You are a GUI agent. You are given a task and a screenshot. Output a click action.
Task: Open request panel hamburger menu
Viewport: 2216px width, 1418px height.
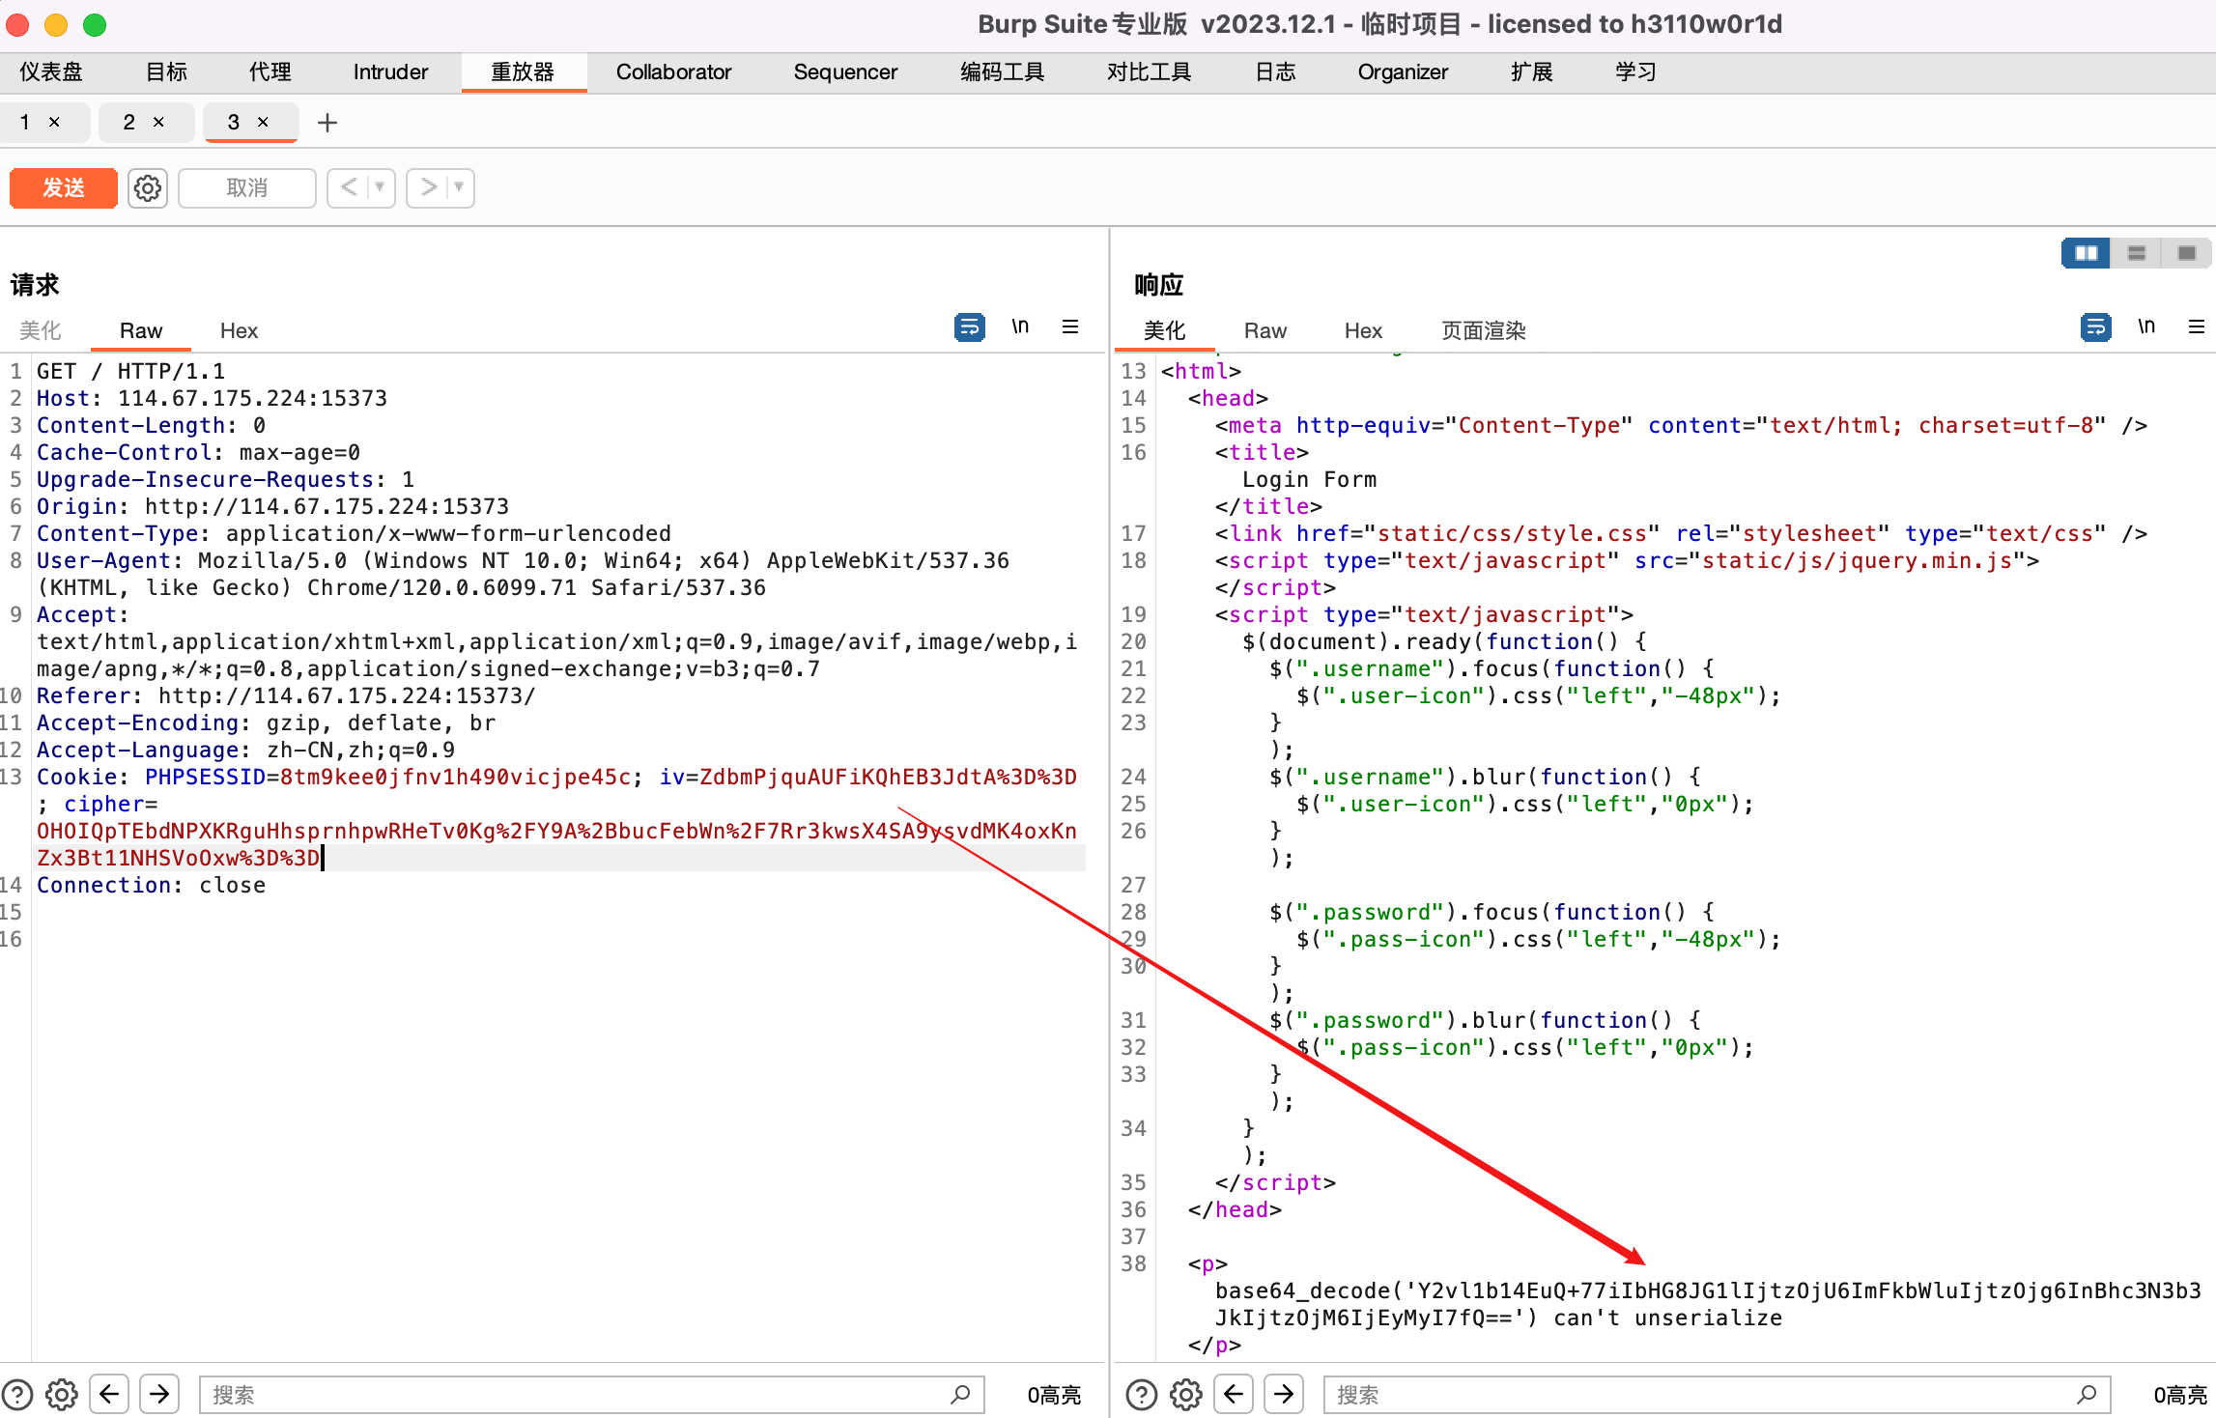(1070, 327)
